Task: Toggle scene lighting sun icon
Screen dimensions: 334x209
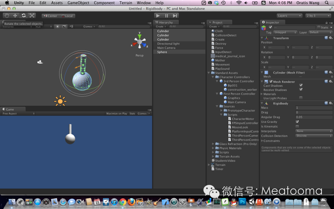Action: [57, 26]
